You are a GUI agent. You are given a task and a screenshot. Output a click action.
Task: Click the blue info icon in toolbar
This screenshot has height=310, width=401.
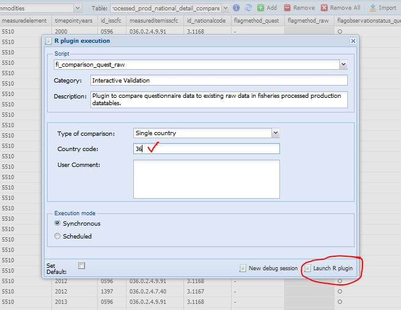(237, 8)
